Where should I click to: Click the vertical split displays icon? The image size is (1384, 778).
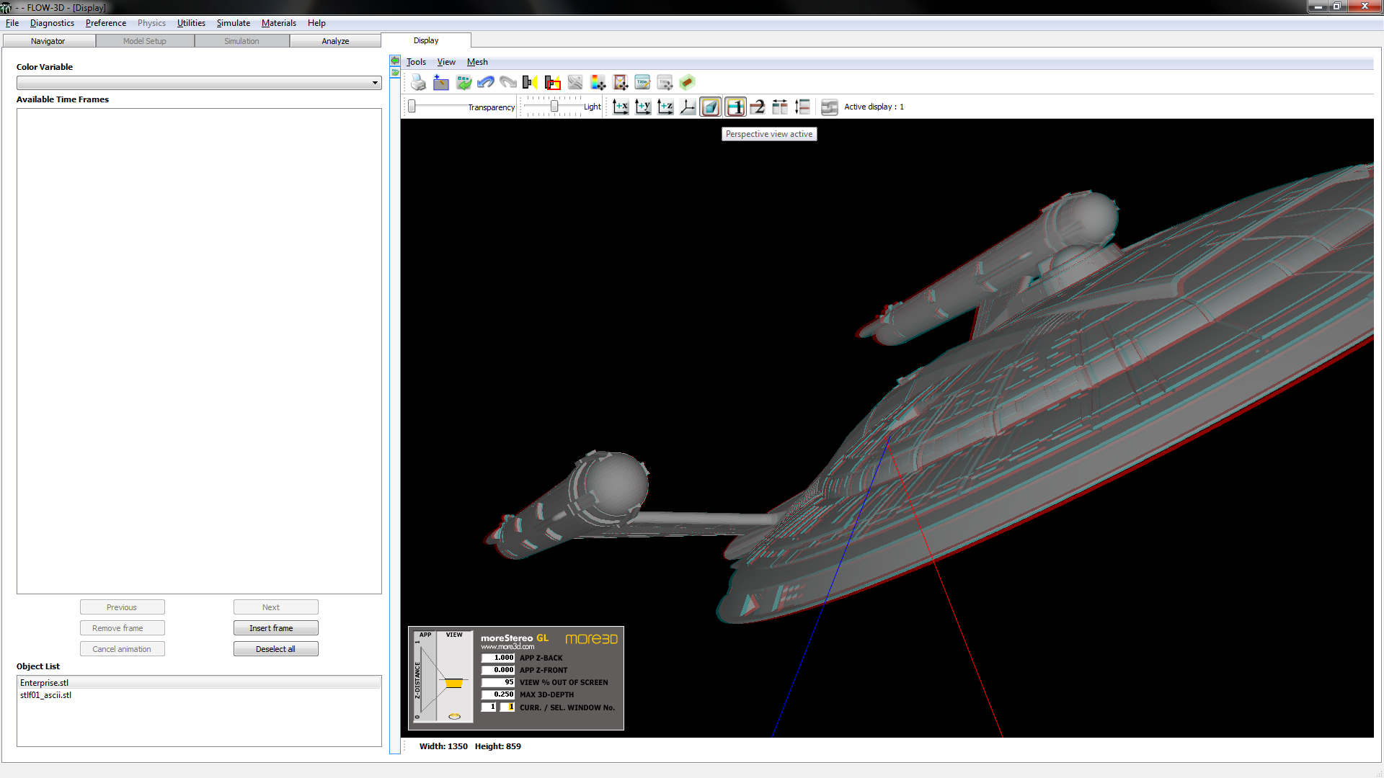point(802,107)
